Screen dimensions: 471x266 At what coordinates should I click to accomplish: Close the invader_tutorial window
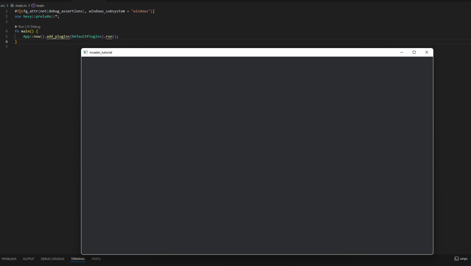click(426, 52)
